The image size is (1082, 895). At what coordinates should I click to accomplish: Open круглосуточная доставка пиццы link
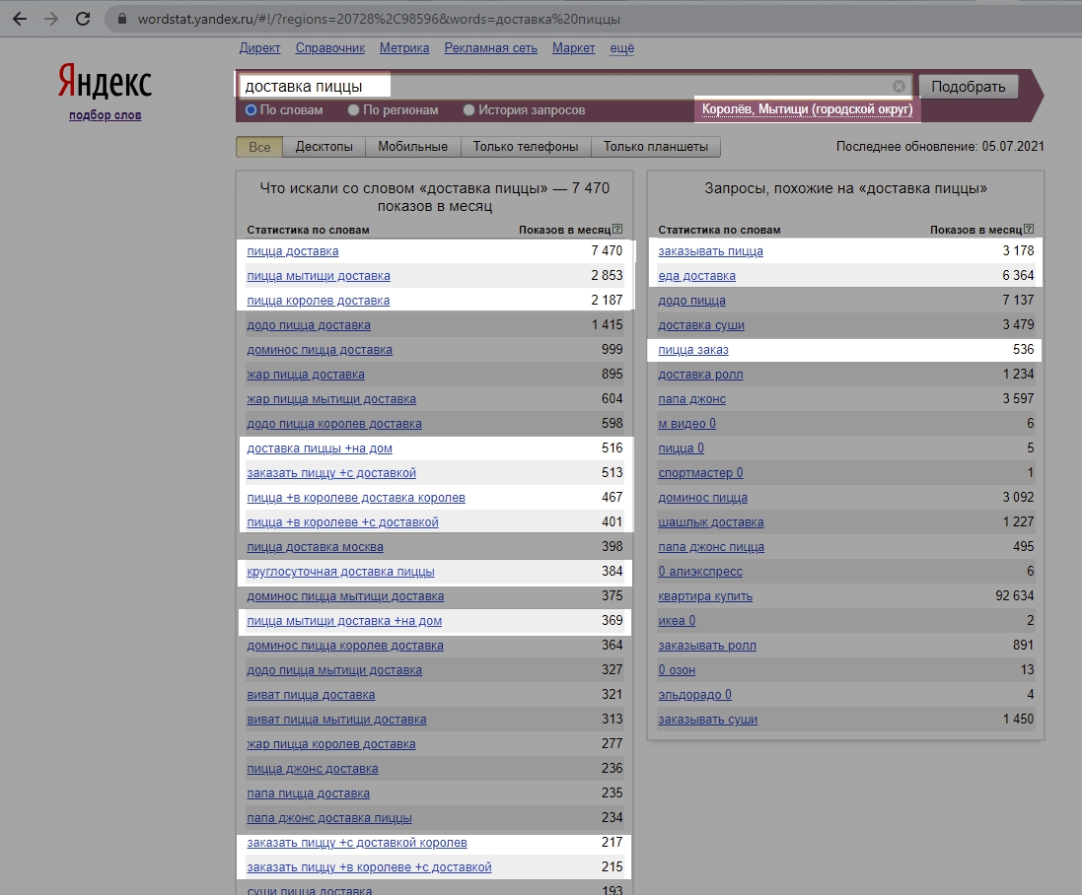pos(341,573)
